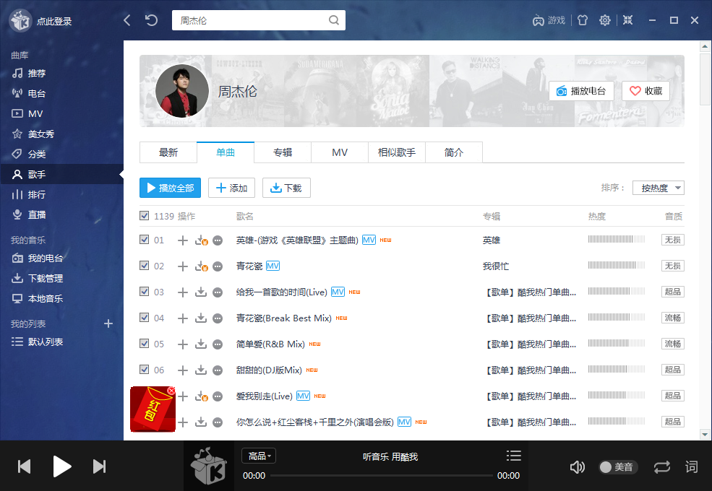Image resolution: width=712 pixels, height=491 pixels.
Task: Click the 周杰伦 artist avatar photo
Action: [182, 91]
